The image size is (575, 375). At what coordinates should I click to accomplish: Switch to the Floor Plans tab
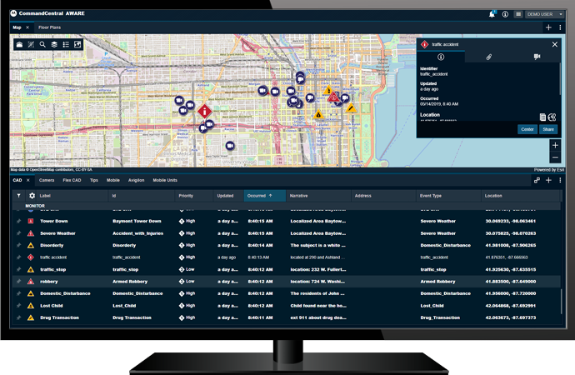coord(49,27)
